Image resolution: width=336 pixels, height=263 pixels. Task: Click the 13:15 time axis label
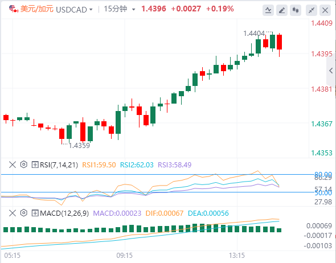tap(237, 256)
